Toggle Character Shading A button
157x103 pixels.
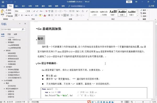pyautogui.click(x=49, y=15)
